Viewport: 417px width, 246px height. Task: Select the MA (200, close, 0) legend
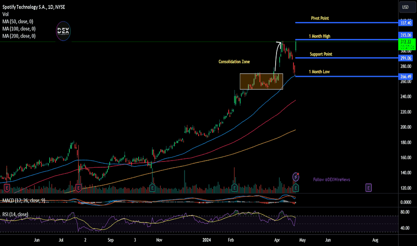pyautogui.click(x=19, y=36)
